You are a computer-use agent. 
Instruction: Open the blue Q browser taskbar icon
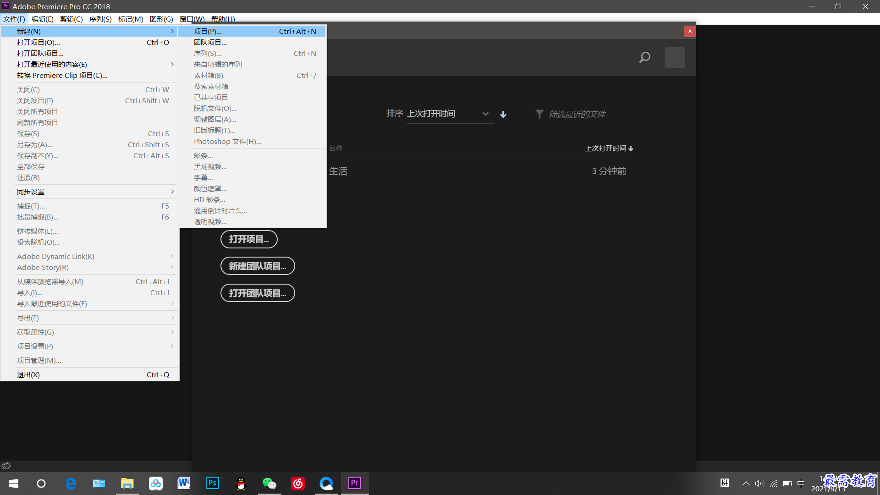click(x=326, y=483)
